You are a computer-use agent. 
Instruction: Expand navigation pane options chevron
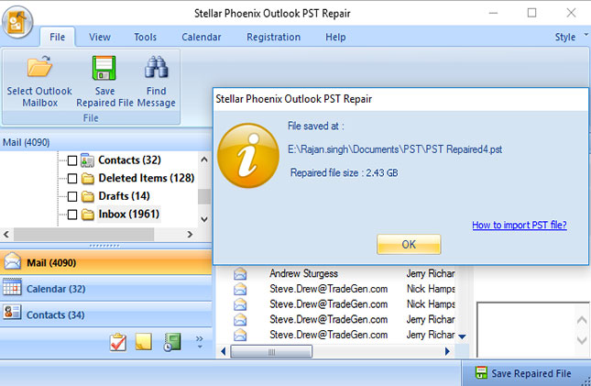coord(200,341)
